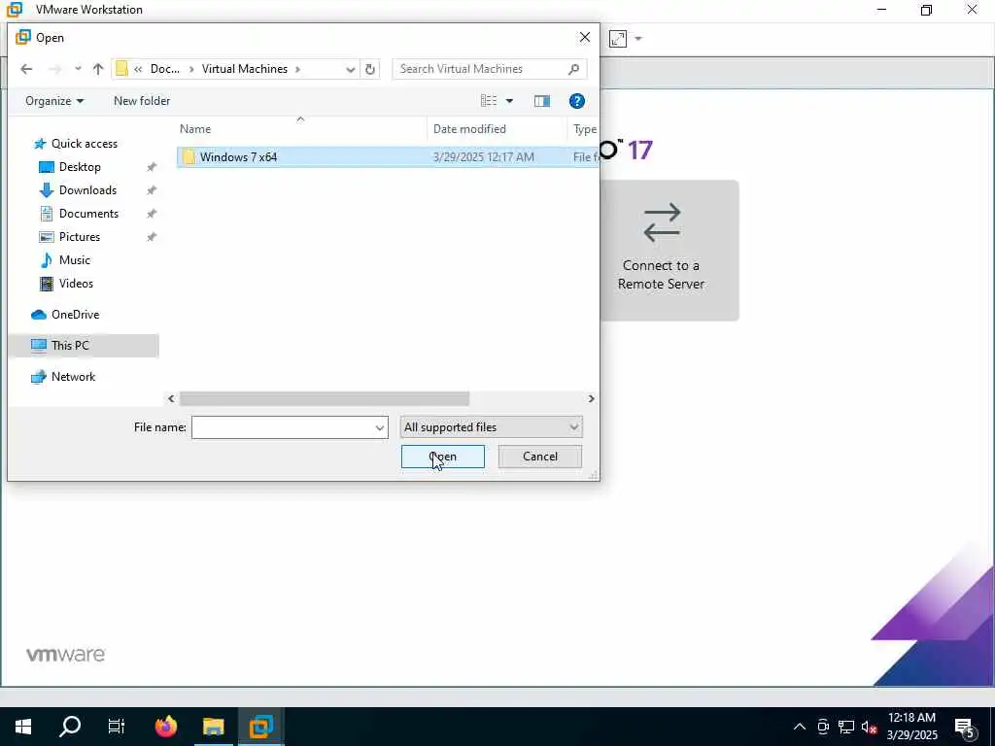Image resolution: width=995 pixels, height=746 pixels.
Task: Sort files by Name column
Action: [x=301, y=129]
